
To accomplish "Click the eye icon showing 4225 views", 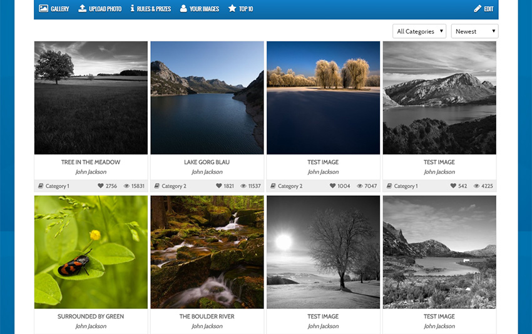I will pos(476,186).
